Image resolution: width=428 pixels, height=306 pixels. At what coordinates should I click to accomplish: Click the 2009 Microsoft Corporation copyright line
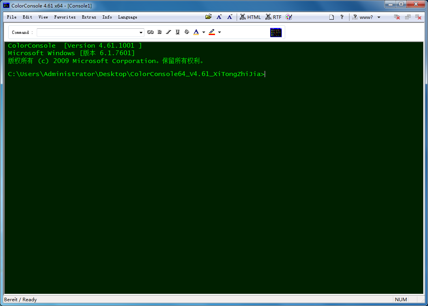pos(106,61)
